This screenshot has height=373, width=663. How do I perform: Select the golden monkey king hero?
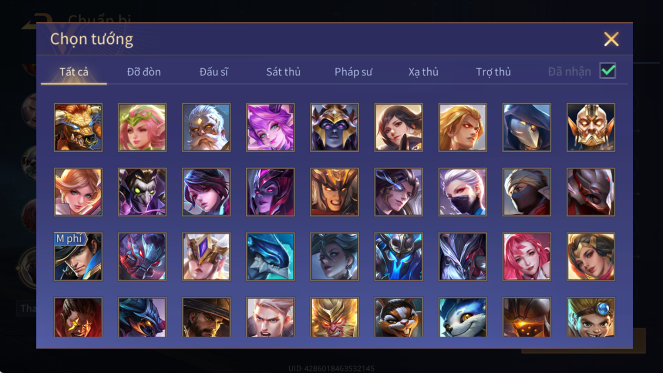(x=335, y=317)
